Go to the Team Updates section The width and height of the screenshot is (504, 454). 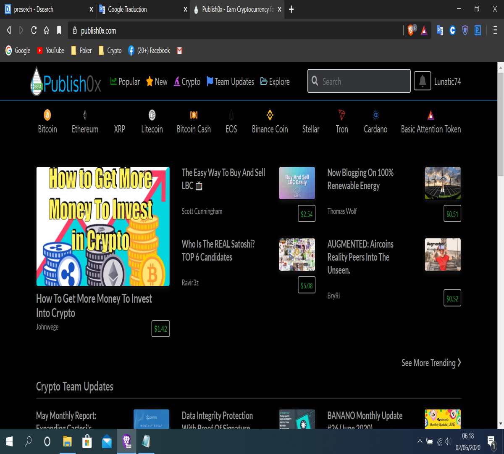click(230, 82)
